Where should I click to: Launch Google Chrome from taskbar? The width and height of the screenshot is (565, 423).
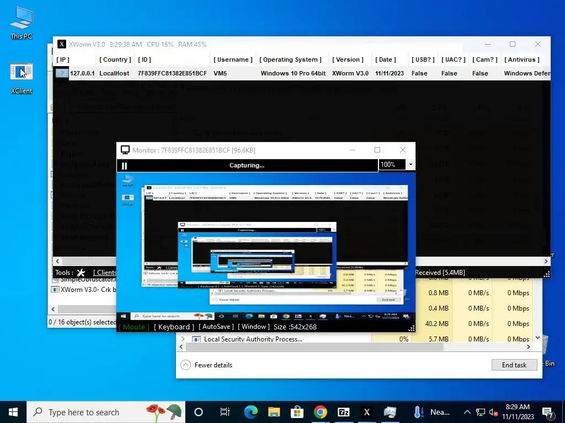pyautogui.click(x=320, y=412)
